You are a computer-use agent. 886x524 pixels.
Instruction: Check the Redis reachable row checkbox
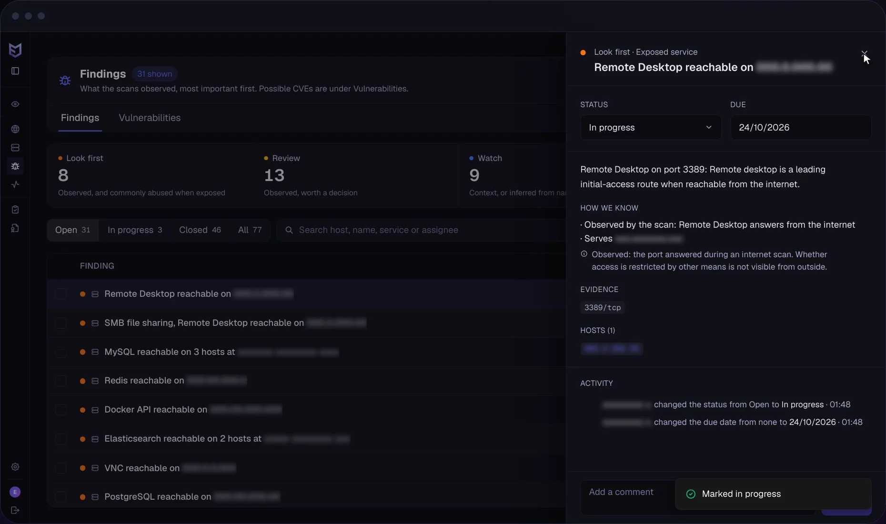[61, 381]
